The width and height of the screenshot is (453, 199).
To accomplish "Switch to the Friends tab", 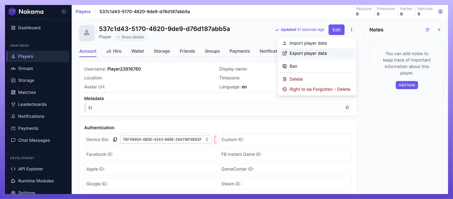I will click(187, 51).
